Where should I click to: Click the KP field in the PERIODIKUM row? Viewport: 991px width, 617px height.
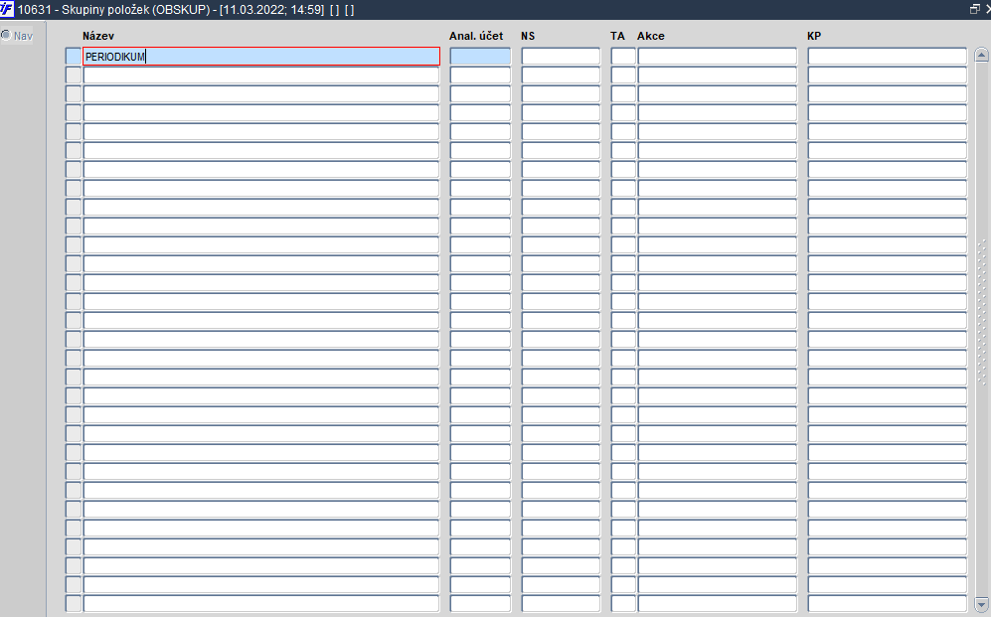(887, 57)
